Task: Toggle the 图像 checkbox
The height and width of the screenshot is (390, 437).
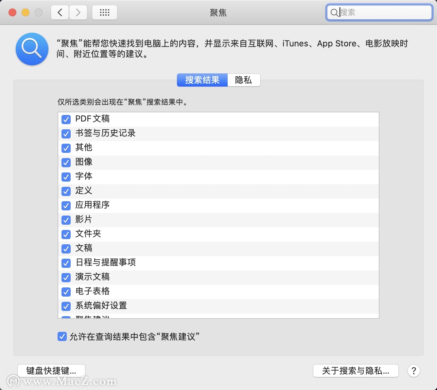Action: [x=66, y=162]
